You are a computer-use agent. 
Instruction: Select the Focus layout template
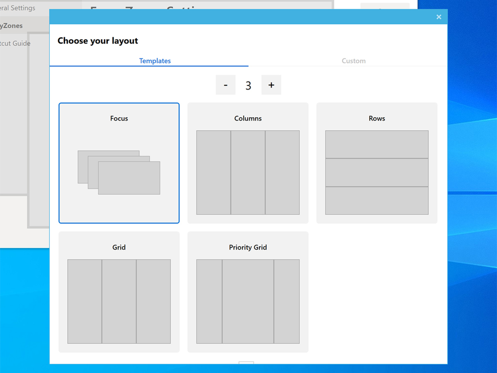click(x=119, y=118)
